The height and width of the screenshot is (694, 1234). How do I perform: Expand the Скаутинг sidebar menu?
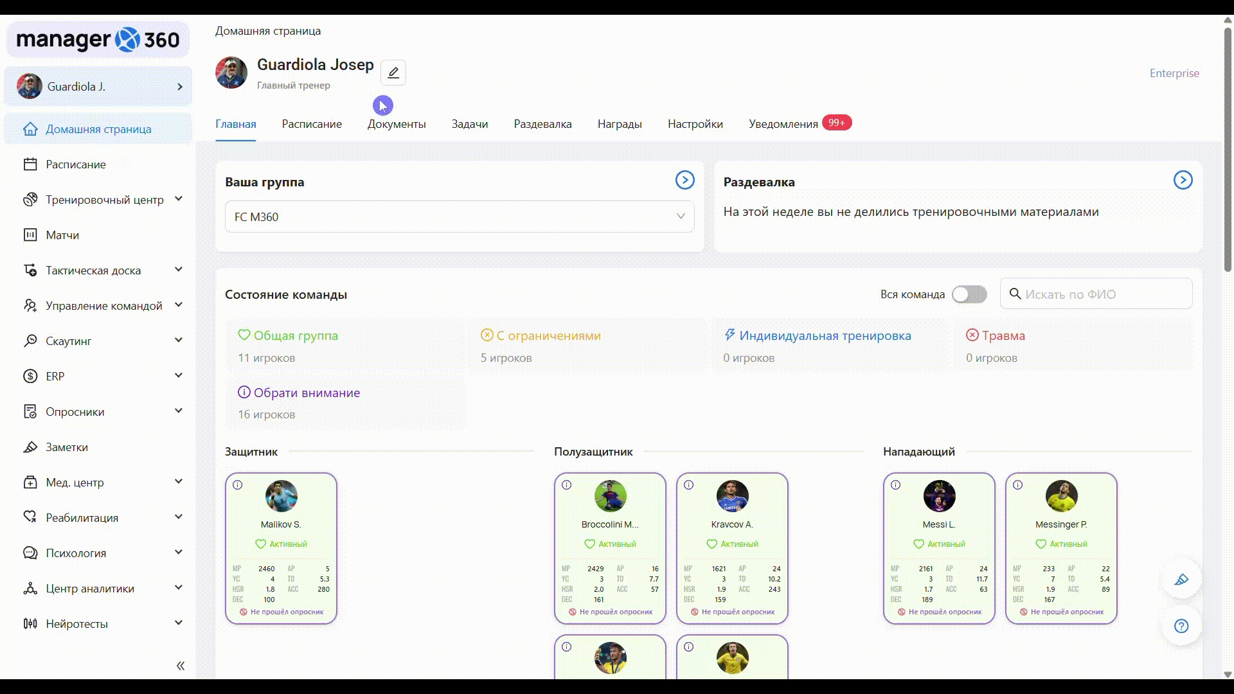(x=179, y=341)
